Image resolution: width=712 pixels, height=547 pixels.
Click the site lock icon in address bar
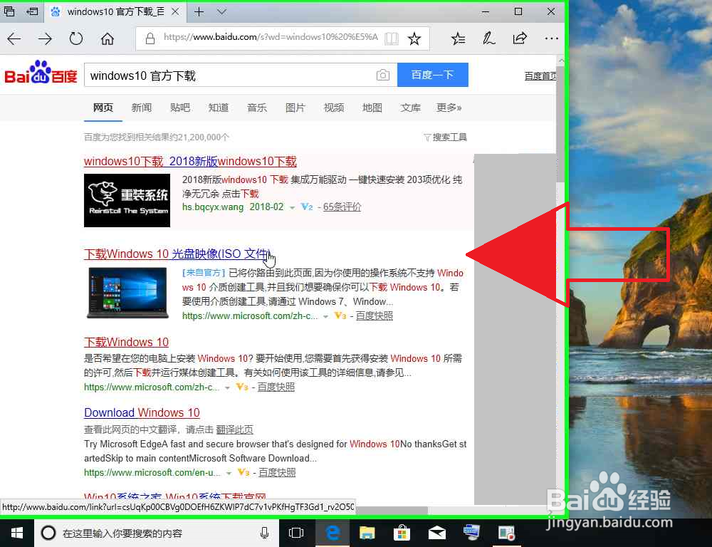(x=150, y=38)
